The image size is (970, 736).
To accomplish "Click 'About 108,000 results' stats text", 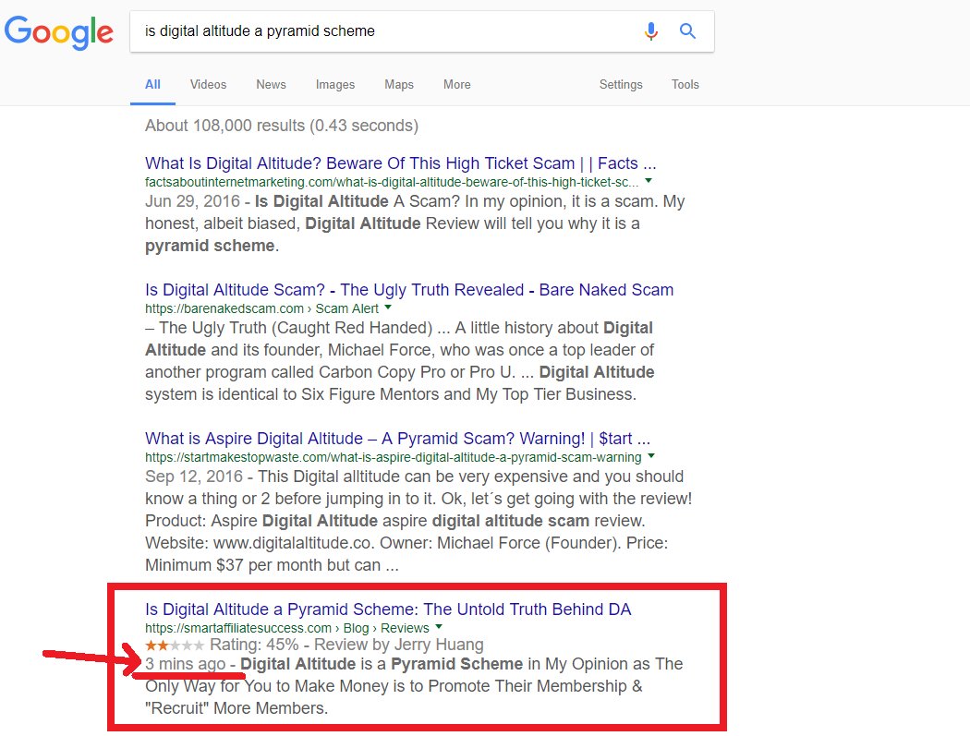I will [282, 126].
